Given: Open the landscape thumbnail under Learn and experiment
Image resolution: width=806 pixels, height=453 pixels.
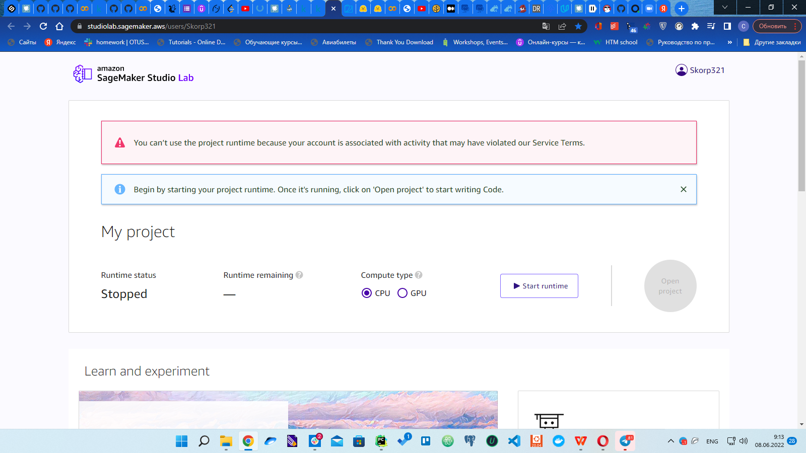Looking at the screenshot, I should point(288,410).
